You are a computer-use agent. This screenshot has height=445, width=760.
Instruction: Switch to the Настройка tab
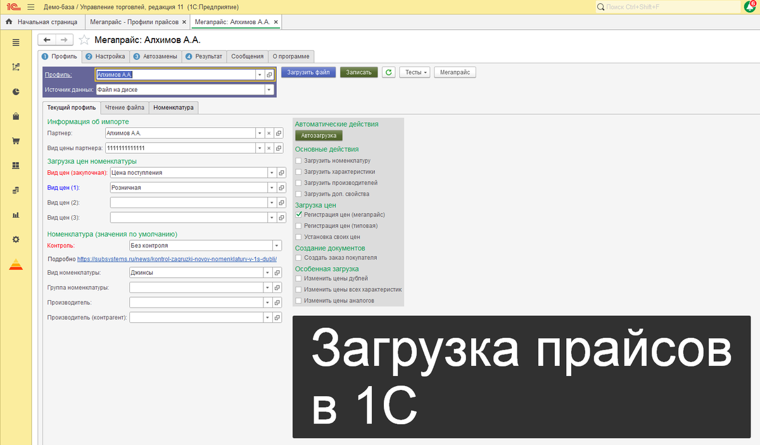click(x=106, y=56)
